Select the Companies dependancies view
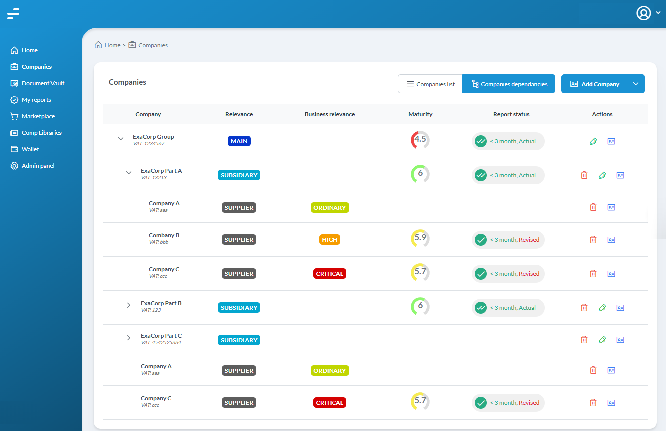666x431 pixels. pyautogui.click(x=509, y=84)
